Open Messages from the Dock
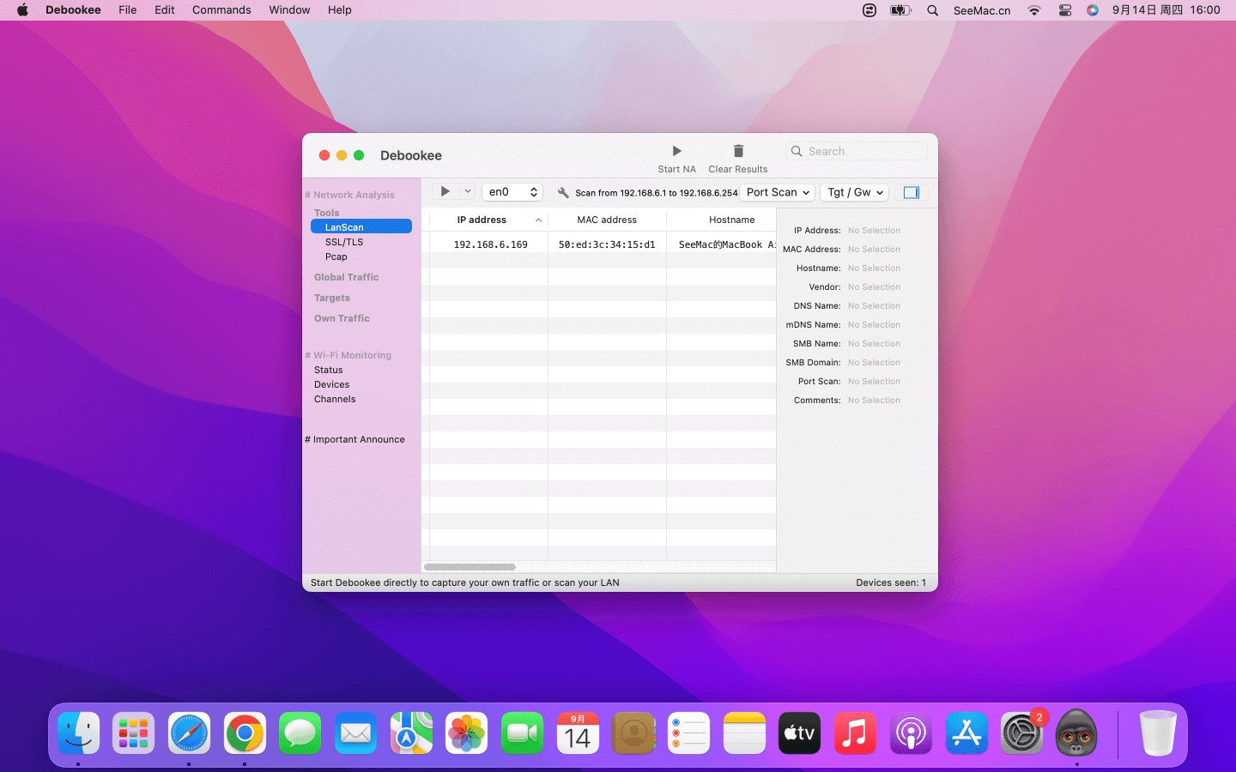Screen dimensions: 1236x772 click(300, 733)
